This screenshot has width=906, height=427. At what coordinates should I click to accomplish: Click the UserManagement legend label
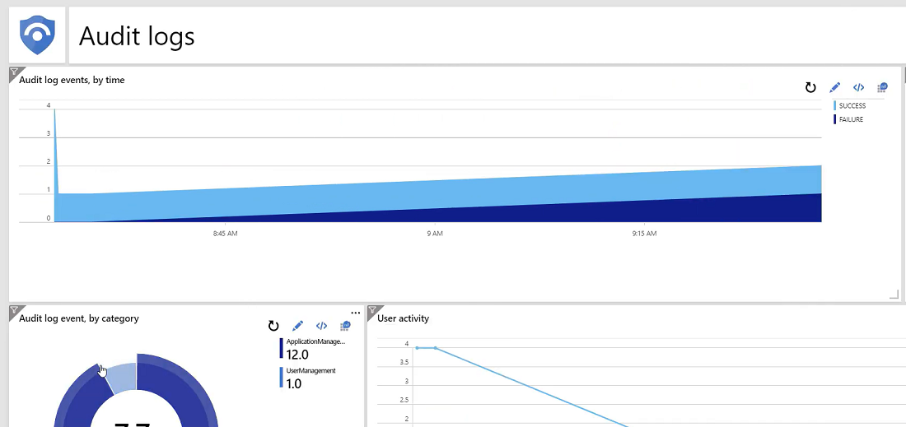[x=311, y=370]
